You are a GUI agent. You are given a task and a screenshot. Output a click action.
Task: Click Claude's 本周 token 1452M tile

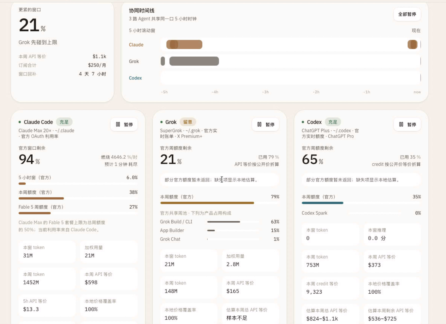click(x=47, y=278)
